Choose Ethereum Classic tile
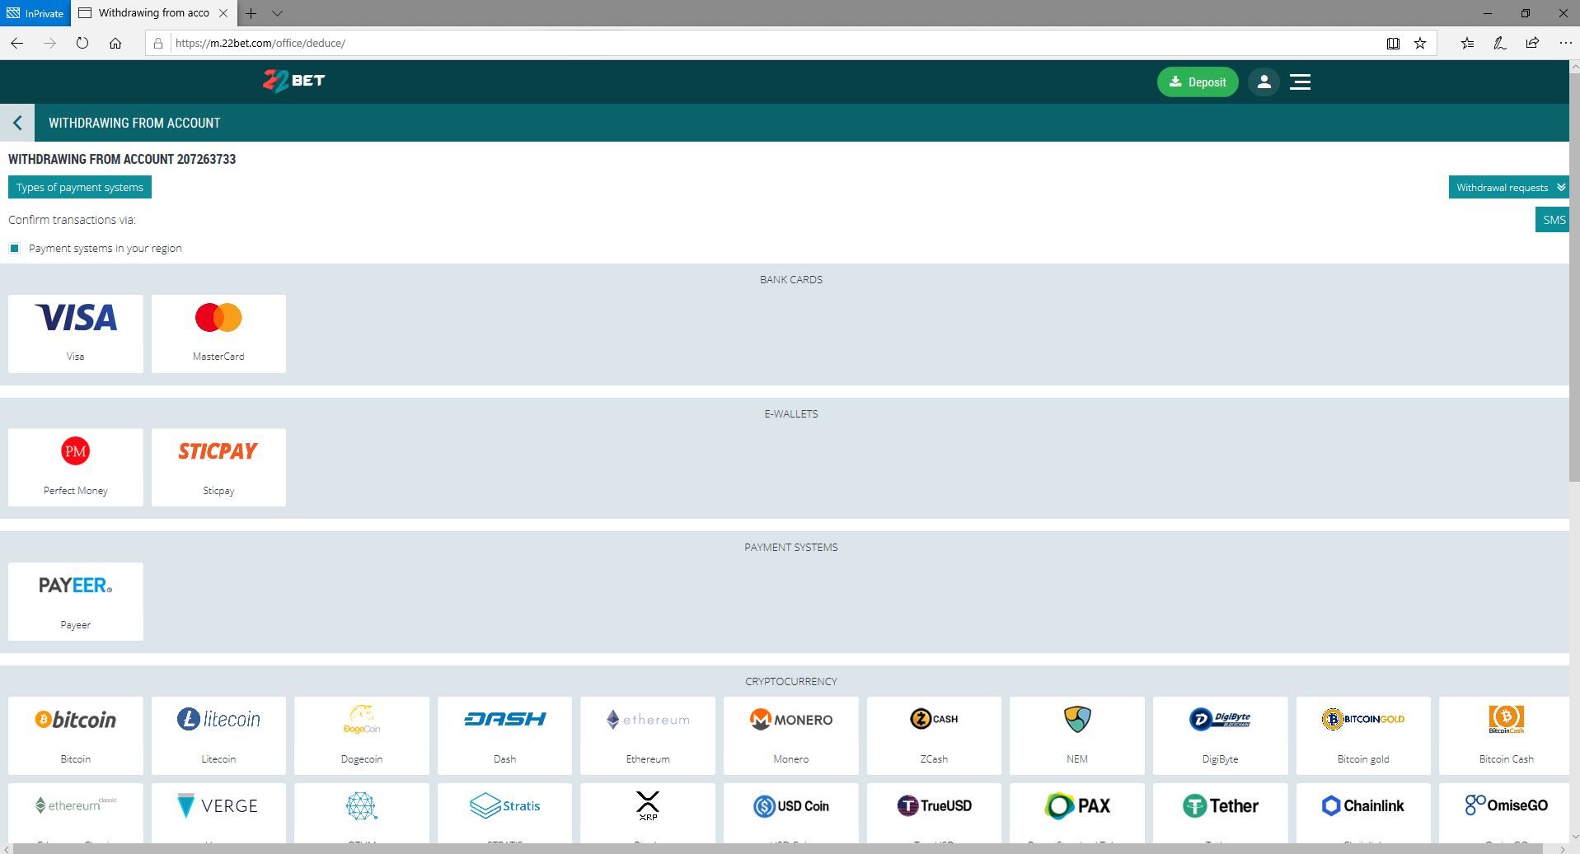The image size is (1580, 854). coord(75,813)
